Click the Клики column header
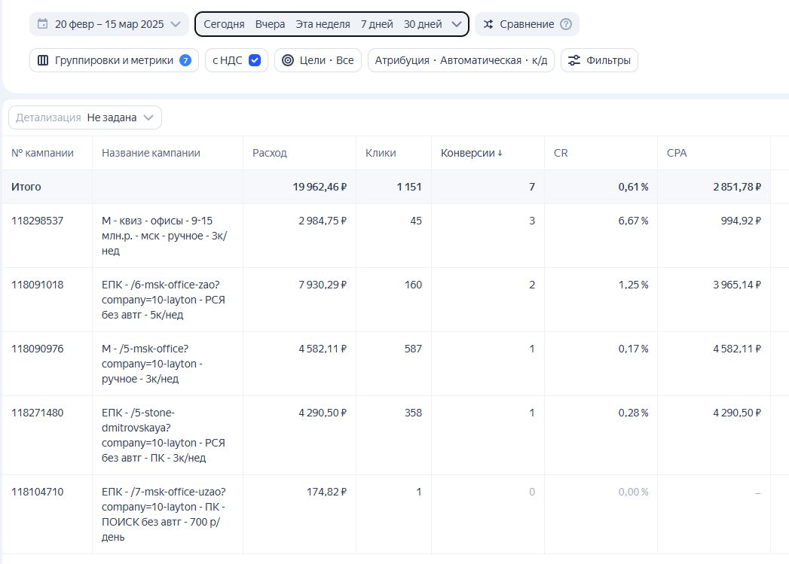The height and width of the screenshot is (564, 789). coord(381,153)
